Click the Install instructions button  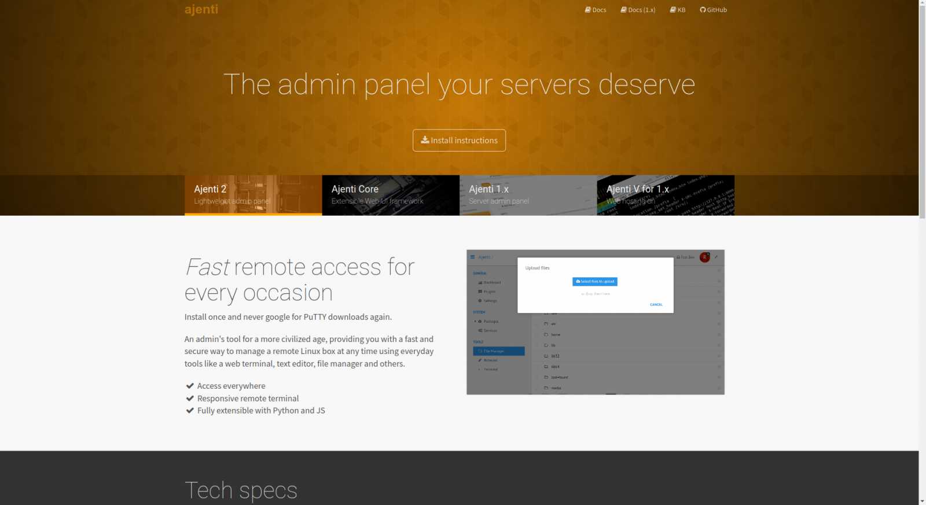(x=459, y=140)
